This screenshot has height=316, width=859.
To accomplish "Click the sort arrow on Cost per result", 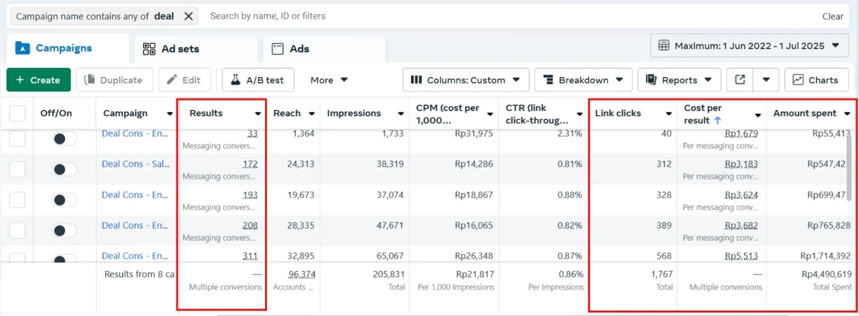I will pos(717,121).
